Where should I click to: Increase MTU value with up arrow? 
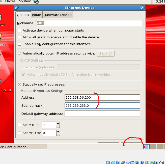(58, 123)
